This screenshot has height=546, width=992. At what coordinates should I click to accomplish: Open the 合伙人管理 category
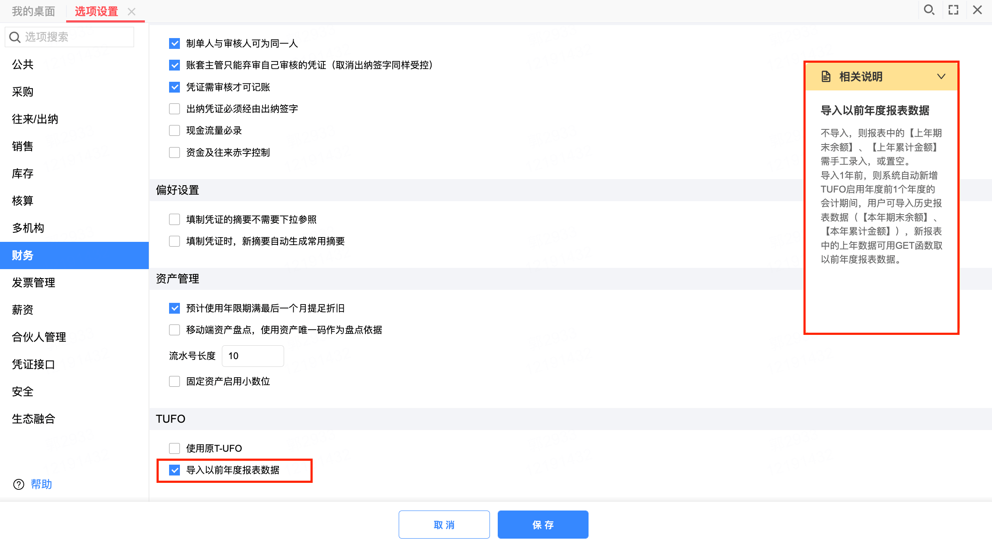[74, 337]
